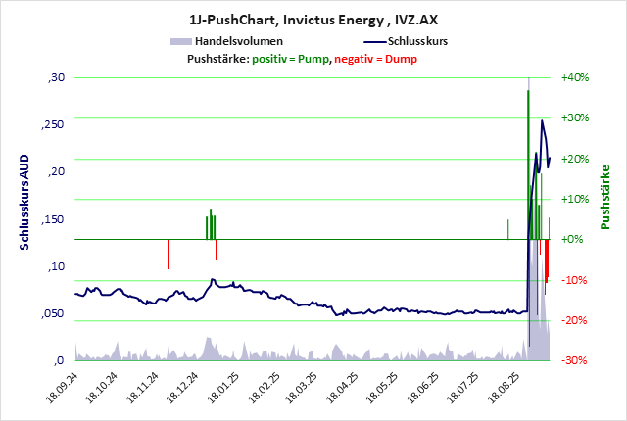Click the '18.06.25' date label
This screenshot has height=421, width=627.
tap(422, 388)
